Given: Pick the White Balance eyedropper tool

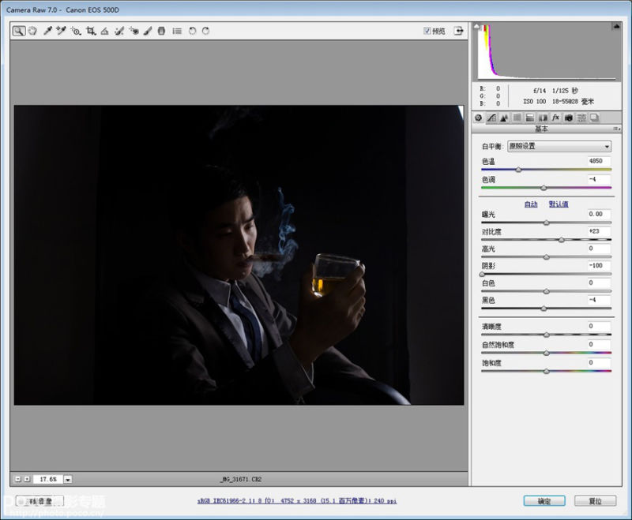Looking at the screenshot, I should pos(47,31).
